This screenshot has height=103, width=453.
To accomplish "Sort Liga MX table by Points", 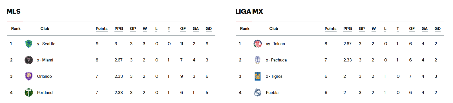I will 330,29.
